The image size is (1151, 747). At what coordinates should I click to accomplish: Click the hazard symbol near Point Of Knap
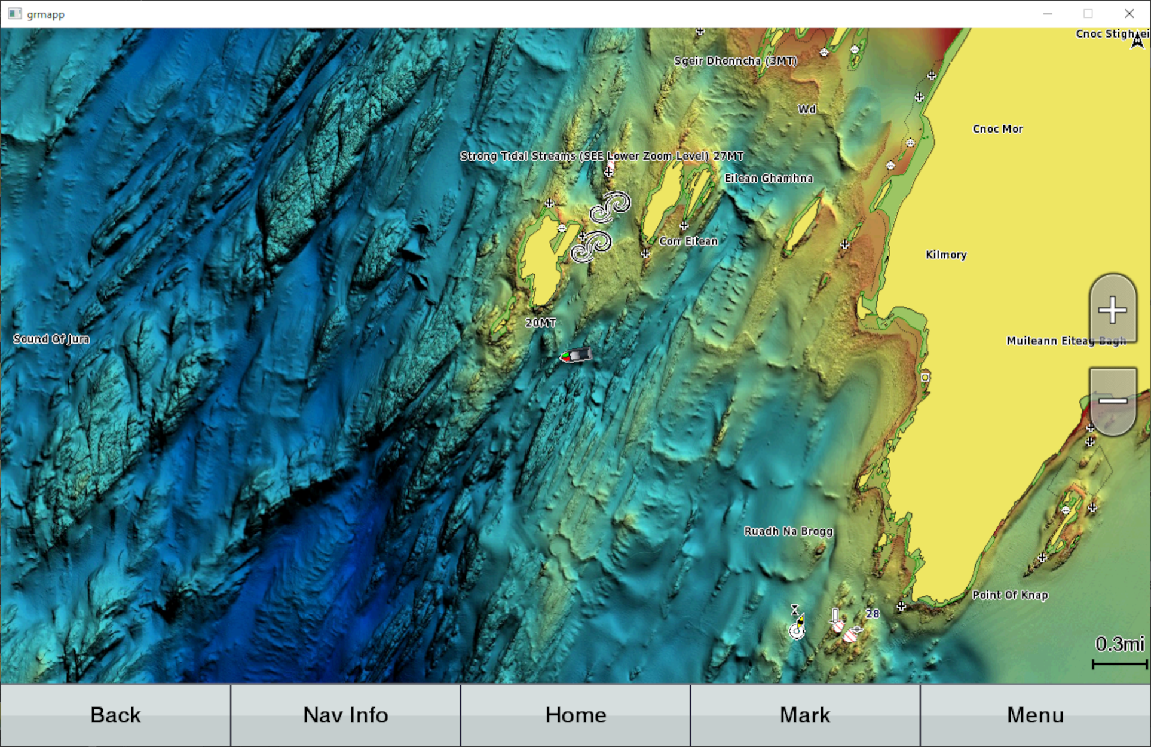pyautogui.click(x=901, y=606)
